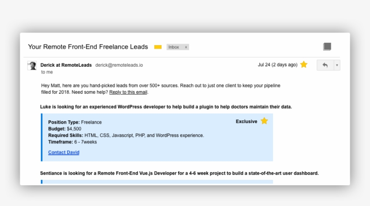
Task: Open the 'Reply to this email' link
Action: (x=128, y=92)
